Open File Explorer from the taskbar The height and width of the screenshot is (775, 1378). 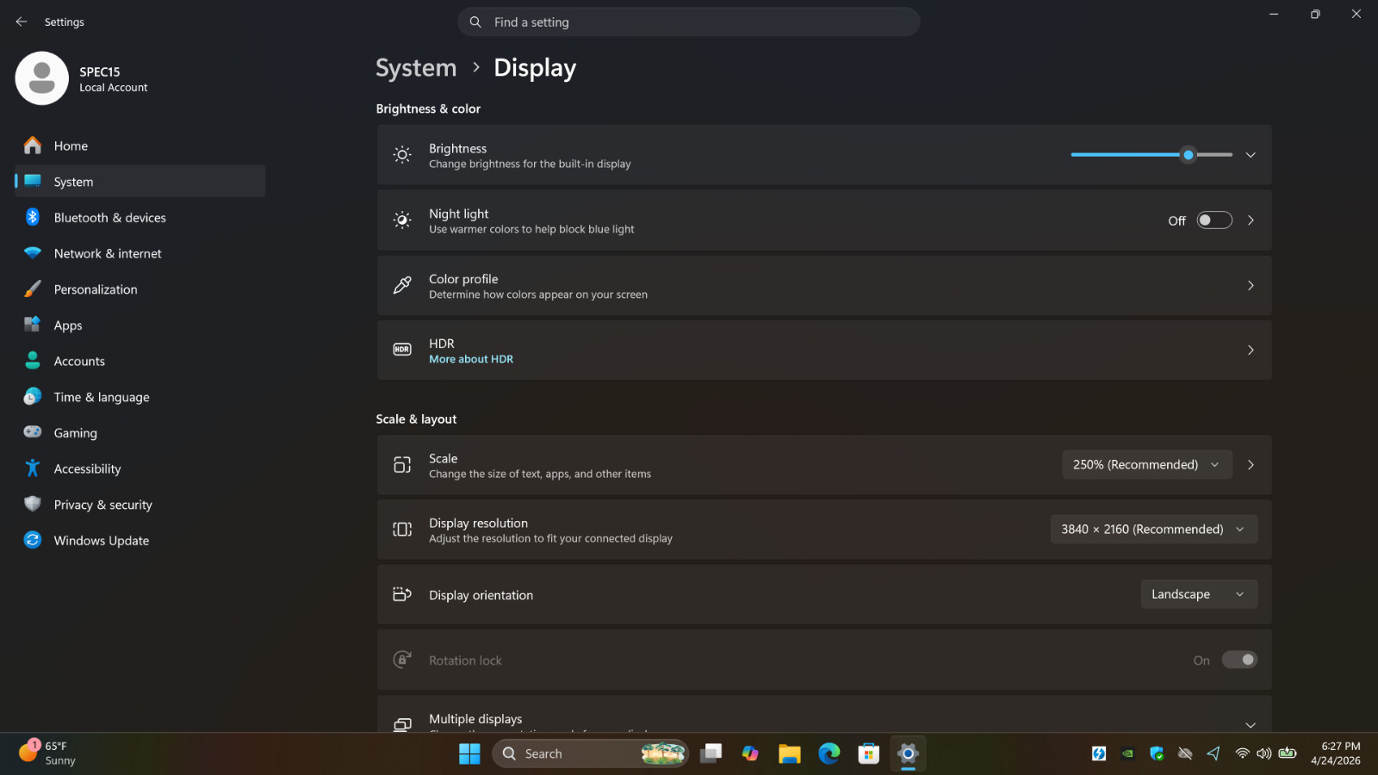(x=790, y=753)
